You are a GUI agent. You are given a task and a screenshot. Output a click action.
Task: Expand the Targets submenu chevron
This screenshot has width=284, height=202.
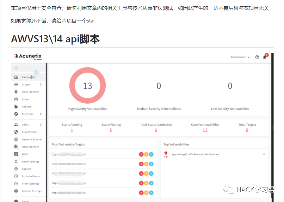(x=41, y=84)
